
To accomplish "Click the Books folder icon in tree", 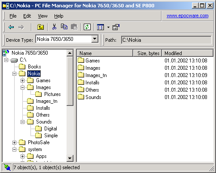I will click(x=22, y=67).
